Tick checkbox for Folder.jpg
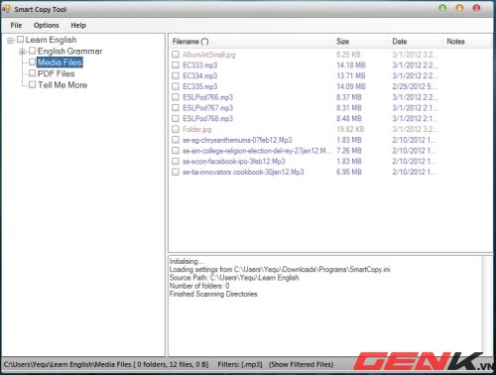 click(176, 129)
